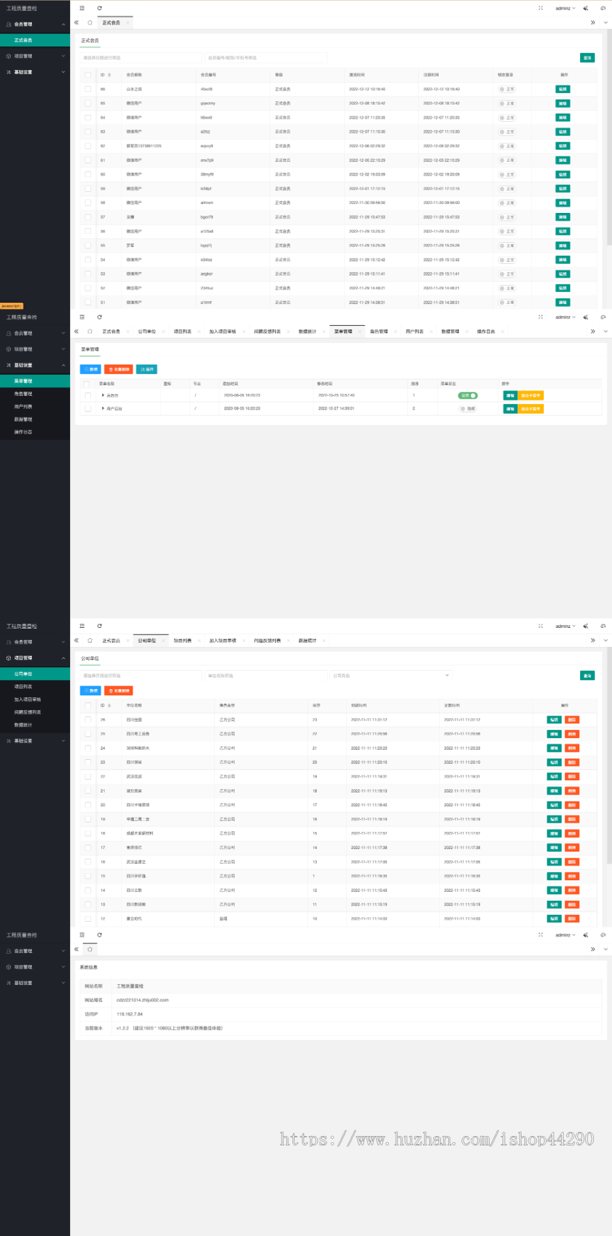Enter fullscreen from the 正式会员 panel header
612x1236 pixels.
(x=541, y=8)
